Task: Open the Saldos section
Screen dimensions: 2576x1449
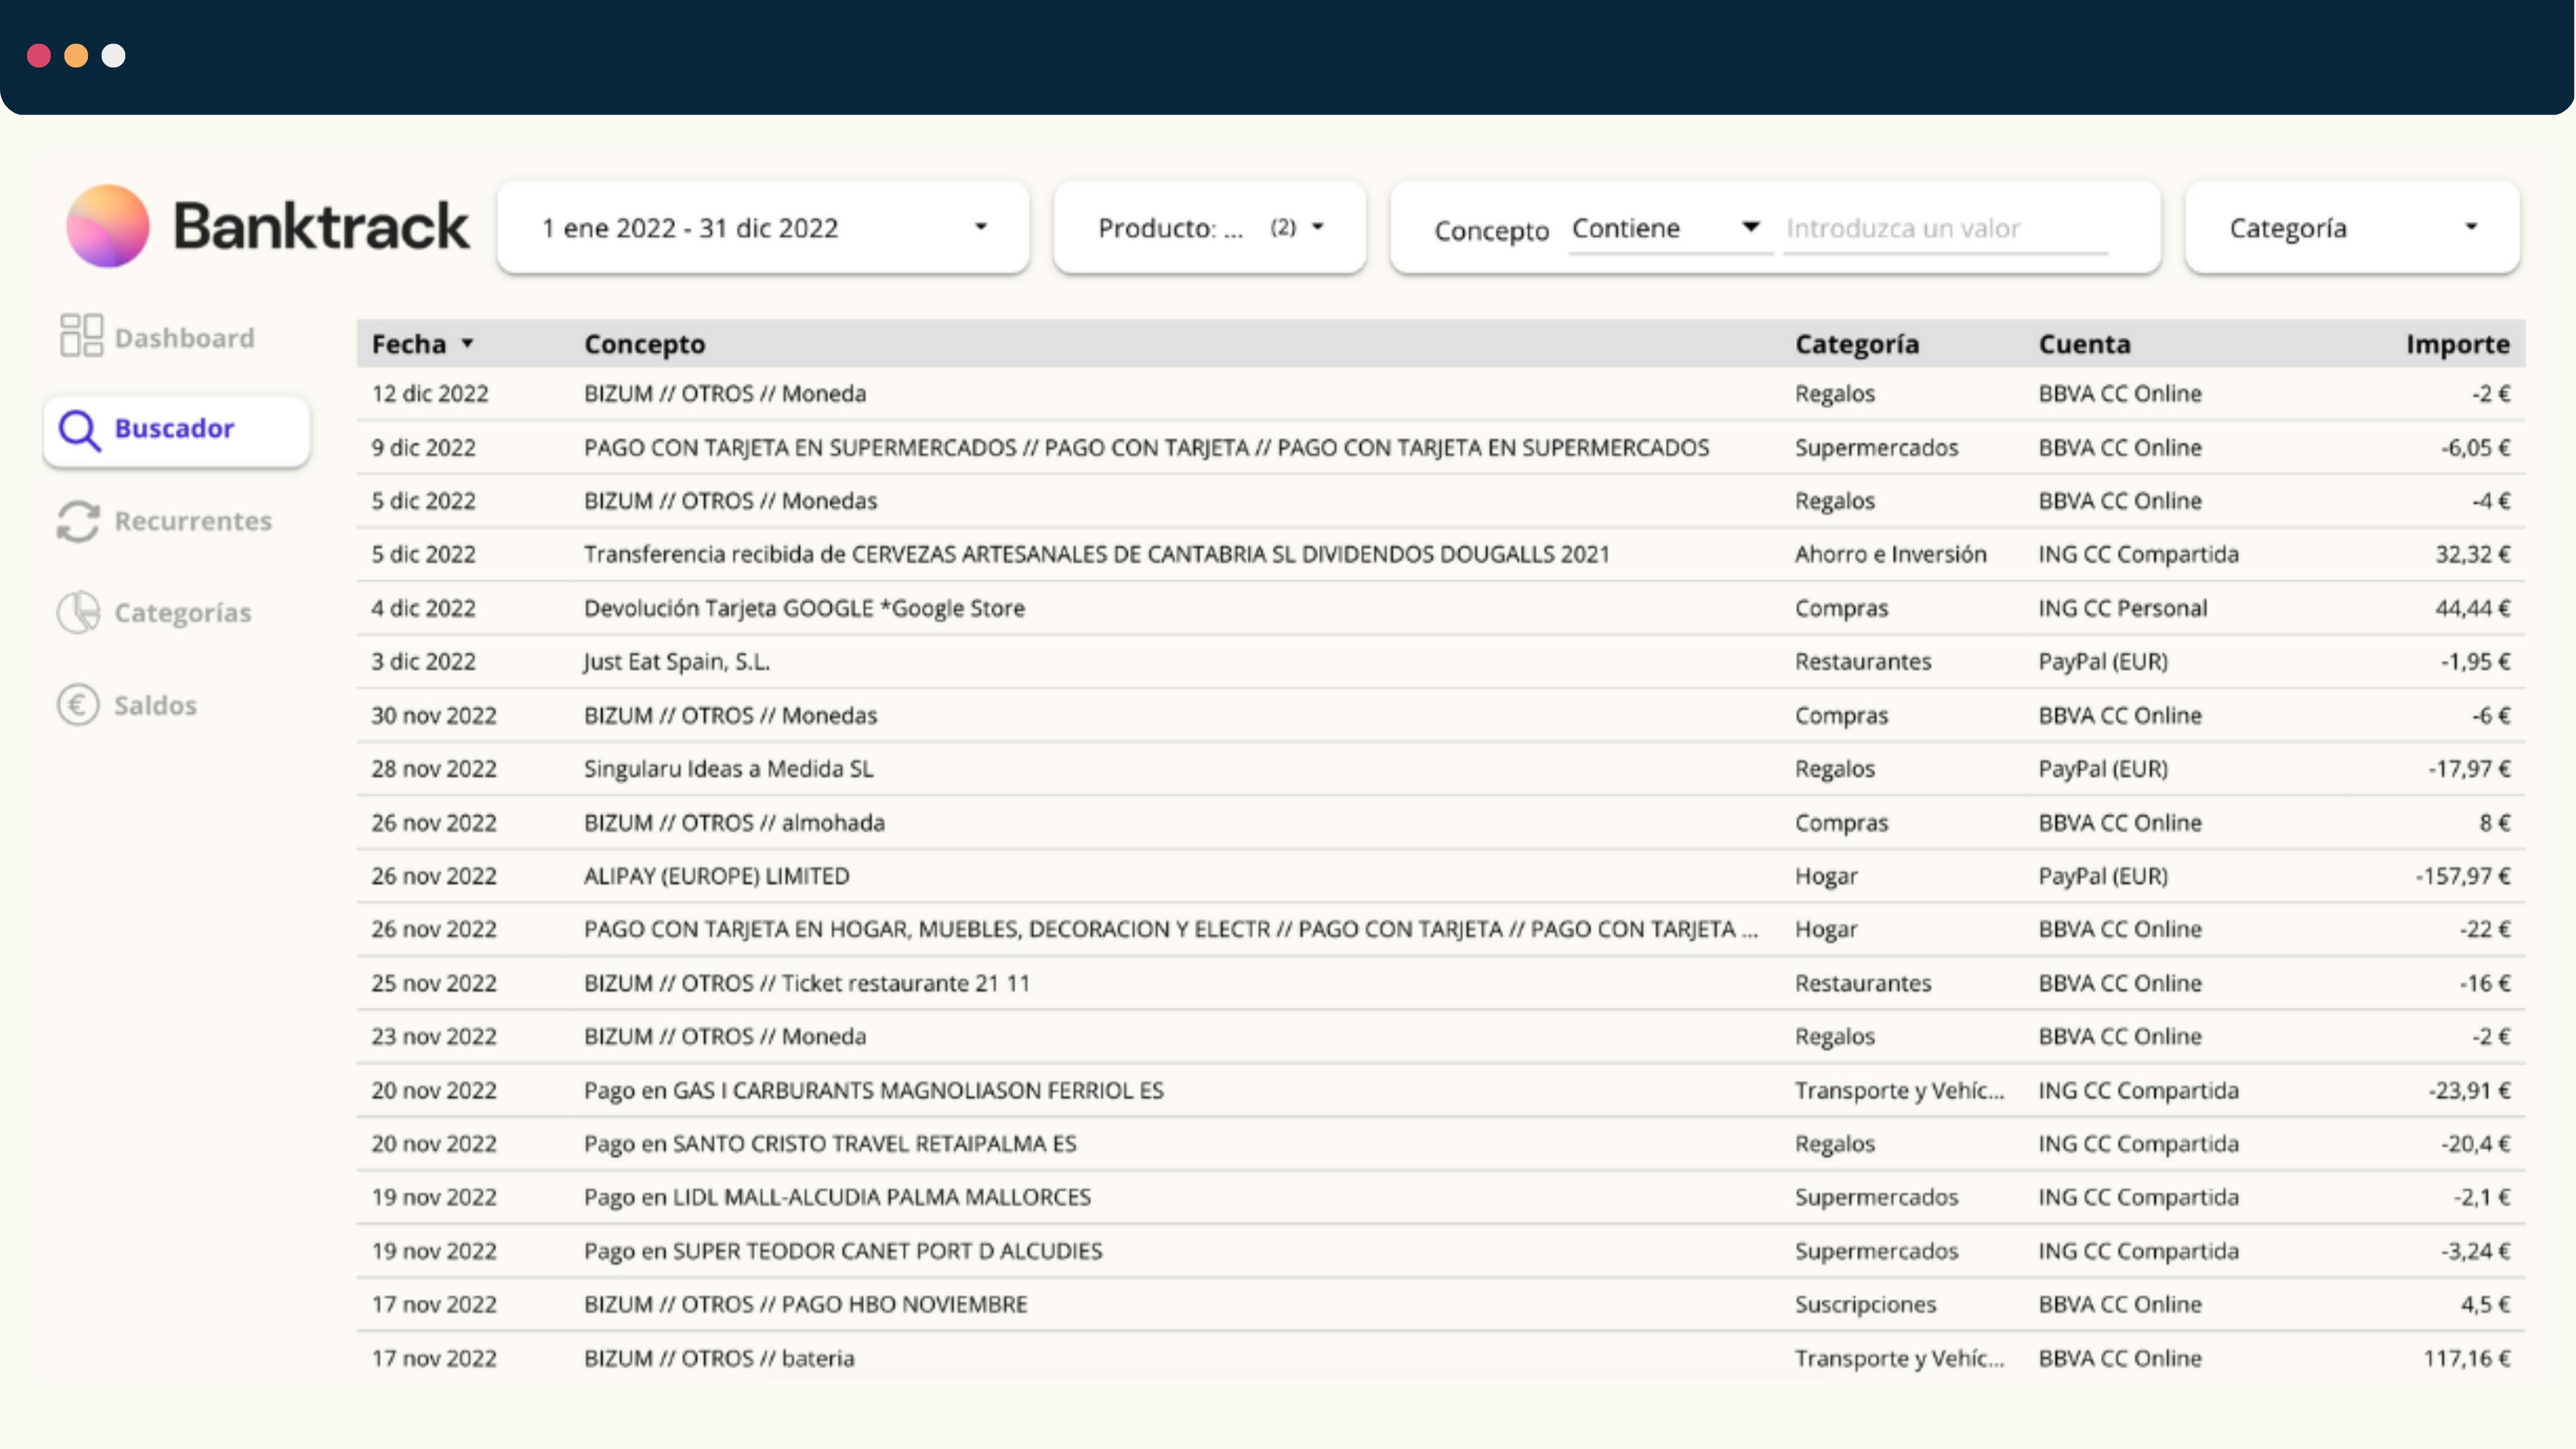Action: click(127, 705)
